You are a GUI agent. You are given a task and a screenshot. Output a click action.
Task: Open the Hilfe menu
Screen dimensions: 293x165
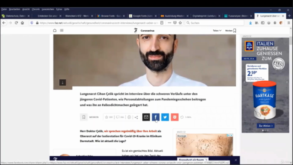tap(67, 9)
